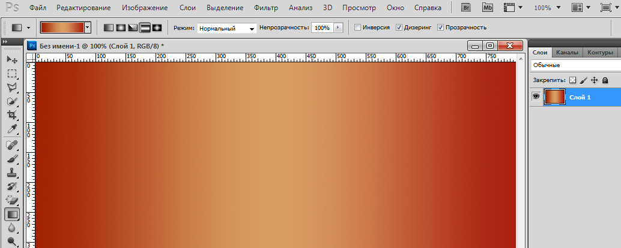Switch to the Слои panel tab
This screenshot has width=621, height=248.
point(540,53)
